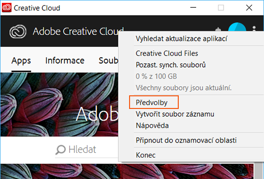Click Všechny soubory jsou aktuální status text

point(184,88)
